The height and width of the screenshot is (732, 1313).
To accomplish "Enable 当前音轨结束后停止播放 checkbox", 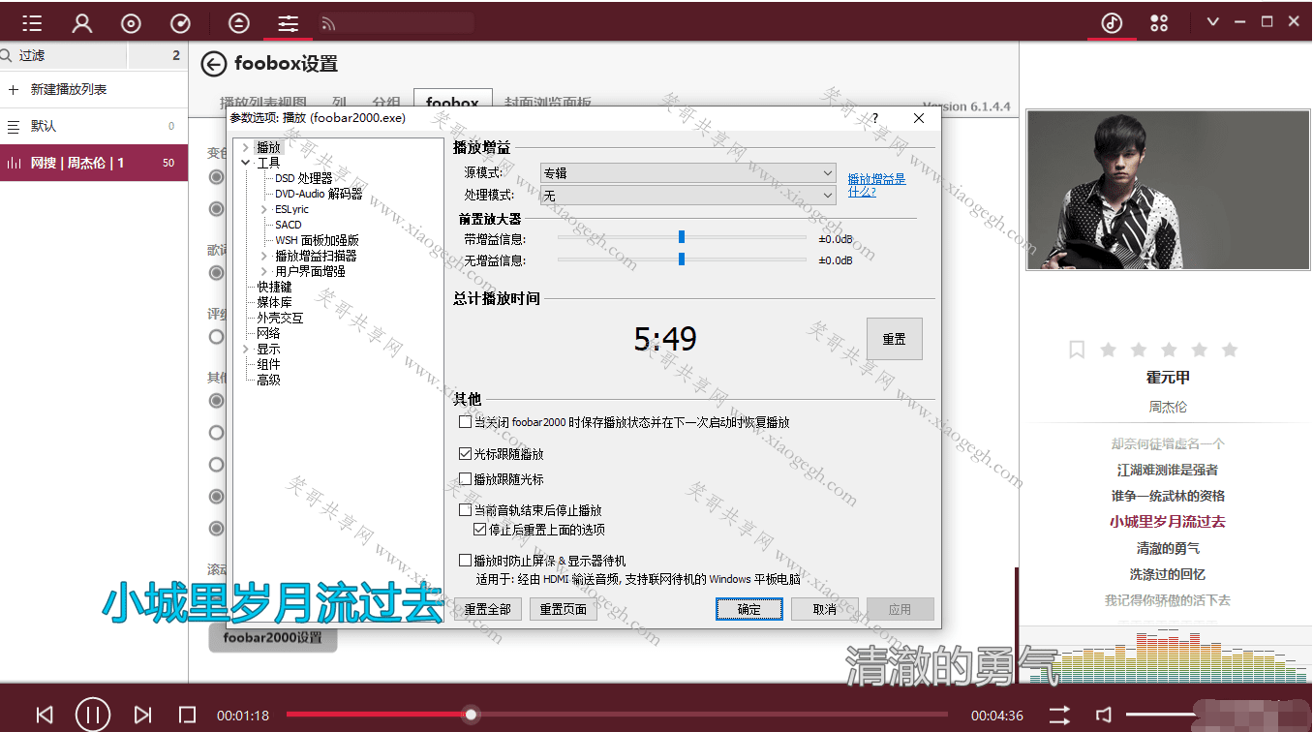I will tap(465, 509).
